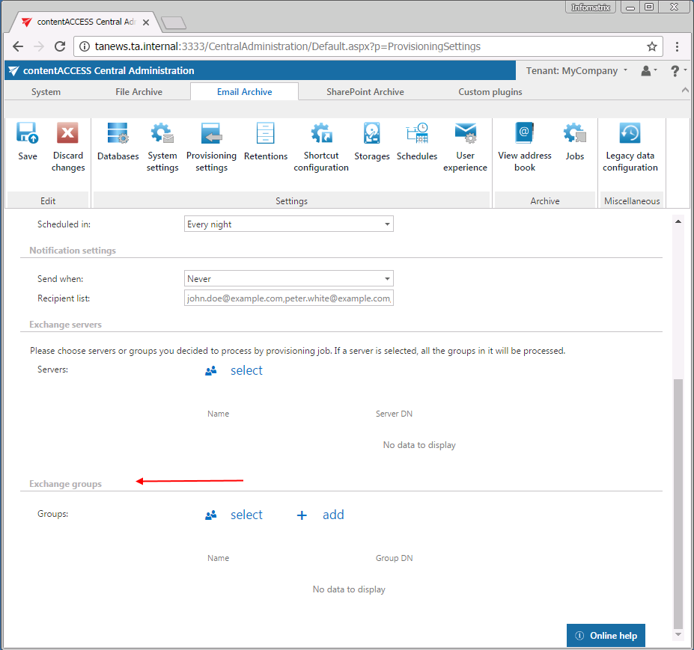Switch to the SharePoint Archive tab
Screen dimensions: 694x650
click(365, 92)
